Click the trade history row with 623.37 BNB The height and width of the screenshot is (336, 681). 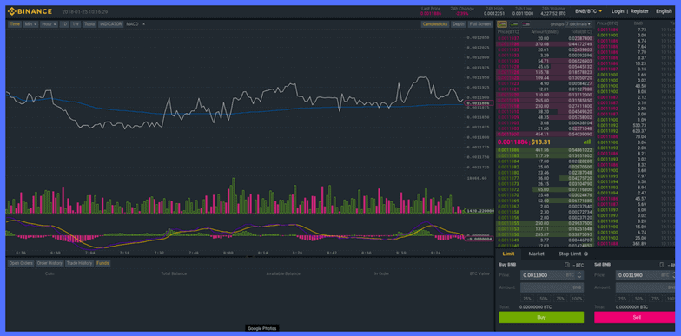point(636,131)
